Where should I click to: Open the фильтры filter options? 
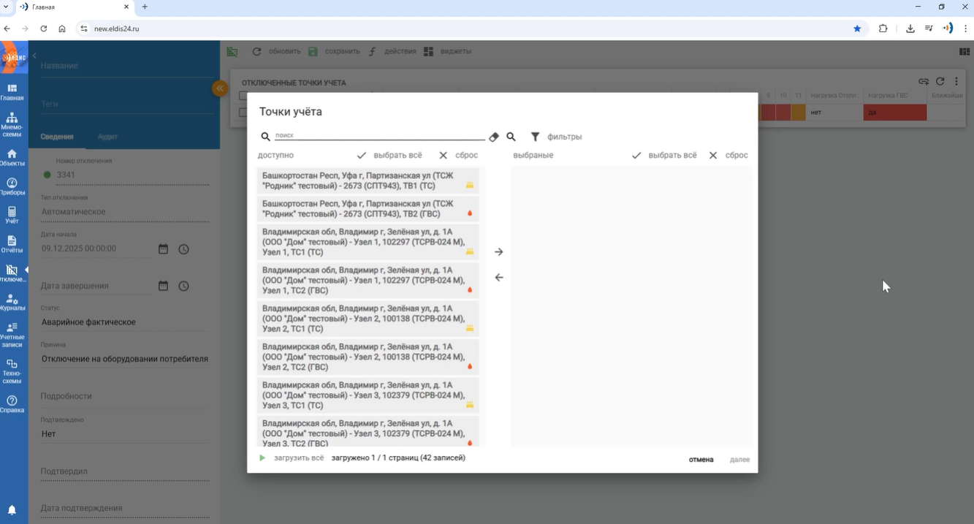556,137
